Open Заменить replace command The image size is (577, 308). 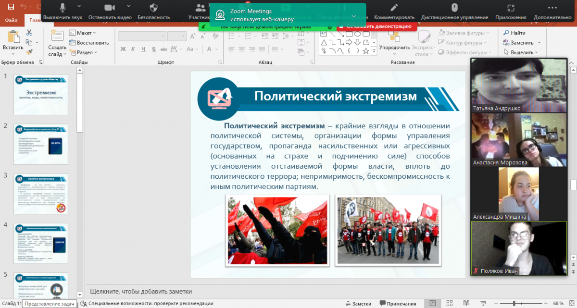pos(518,43)
